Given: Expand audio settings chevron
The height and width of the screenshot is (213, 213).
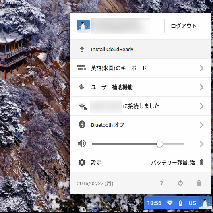Looking at the screenshot, I should point(202,144).
